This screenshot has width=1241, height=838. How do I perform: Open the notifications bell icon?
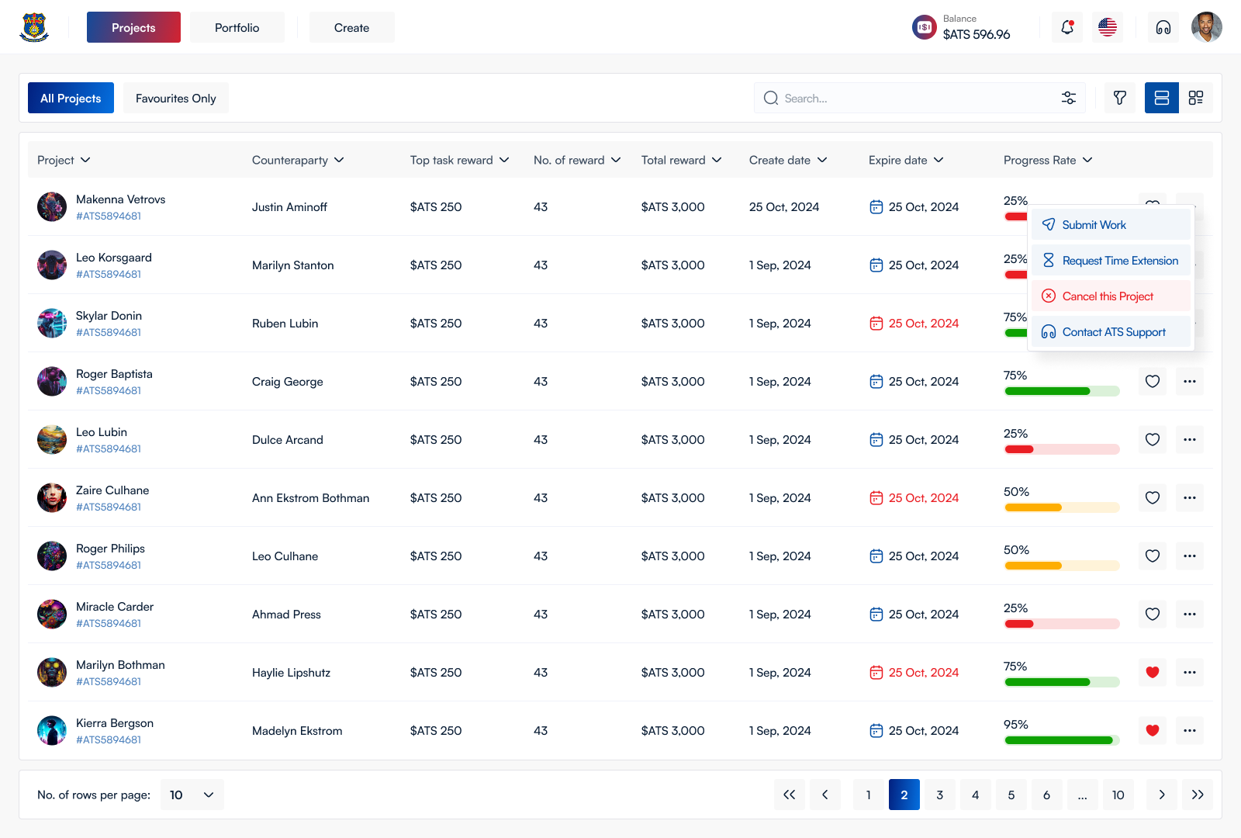(x=1067, y=27)
